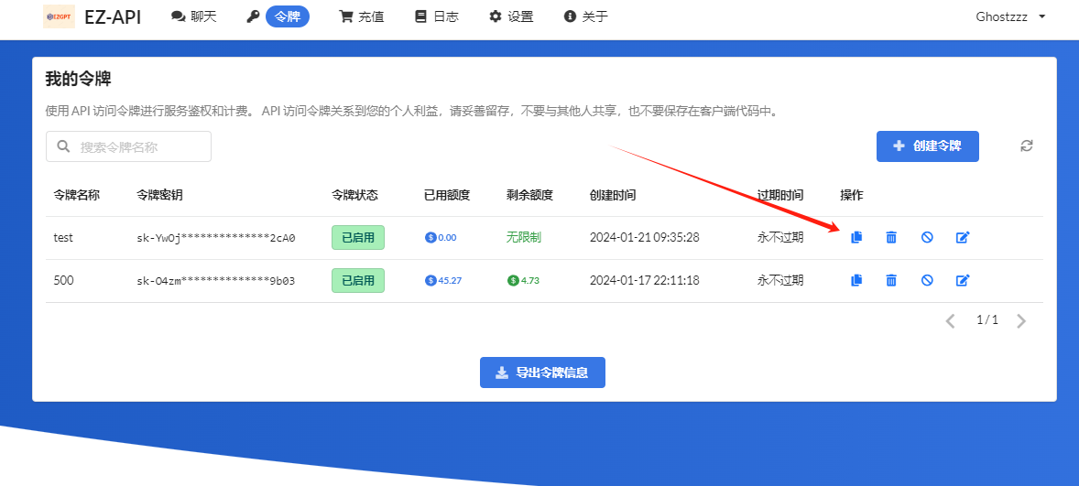This screenshot has width=1079, height=486.
Task: Click the 剩余额度 column header
Action: (x=529, y=195)
